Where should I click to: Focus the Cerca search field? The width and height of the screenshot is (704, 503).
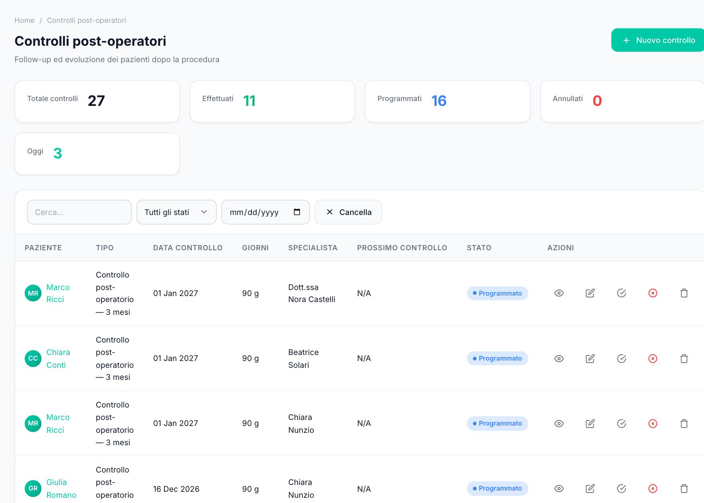tap(79, 212)
